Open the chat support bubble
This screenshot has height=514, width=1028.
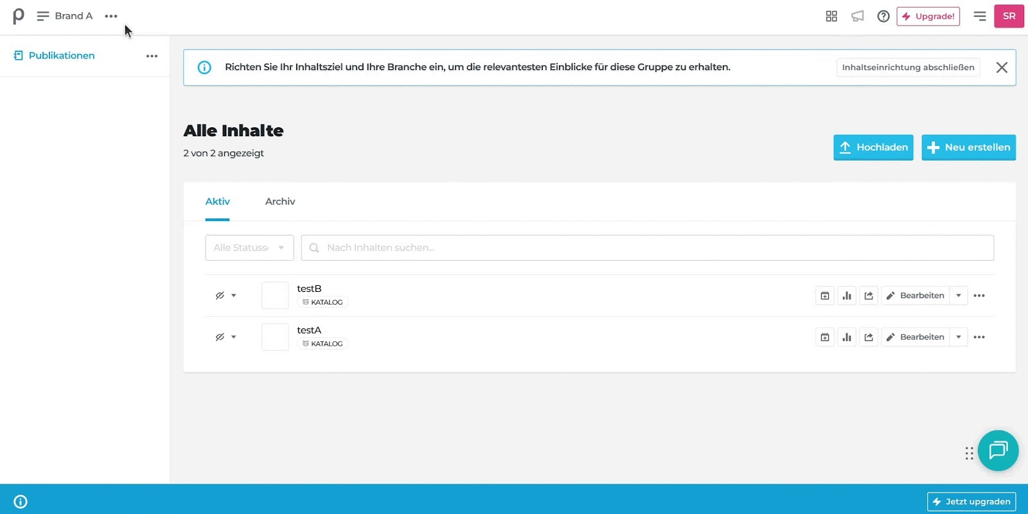point(998,450)
